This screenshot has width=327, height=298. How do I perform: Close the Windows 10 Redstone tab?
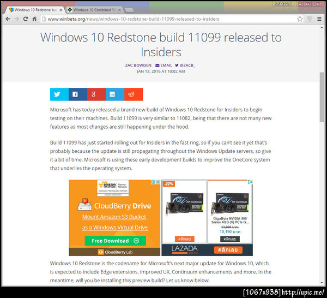coord(60,10)
